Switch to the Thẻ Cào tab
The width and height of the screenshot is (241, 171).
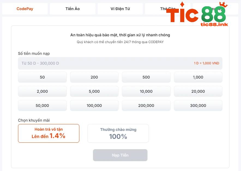point(167,8)
